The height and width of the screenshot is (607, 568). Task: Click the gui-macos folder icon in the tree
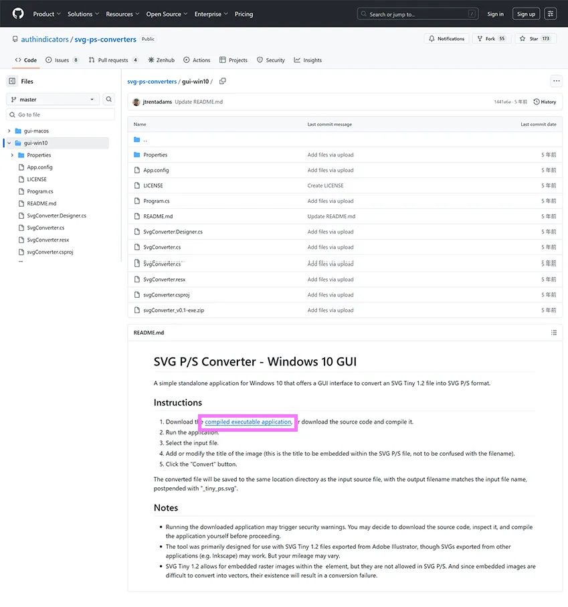tap(18, 131)
